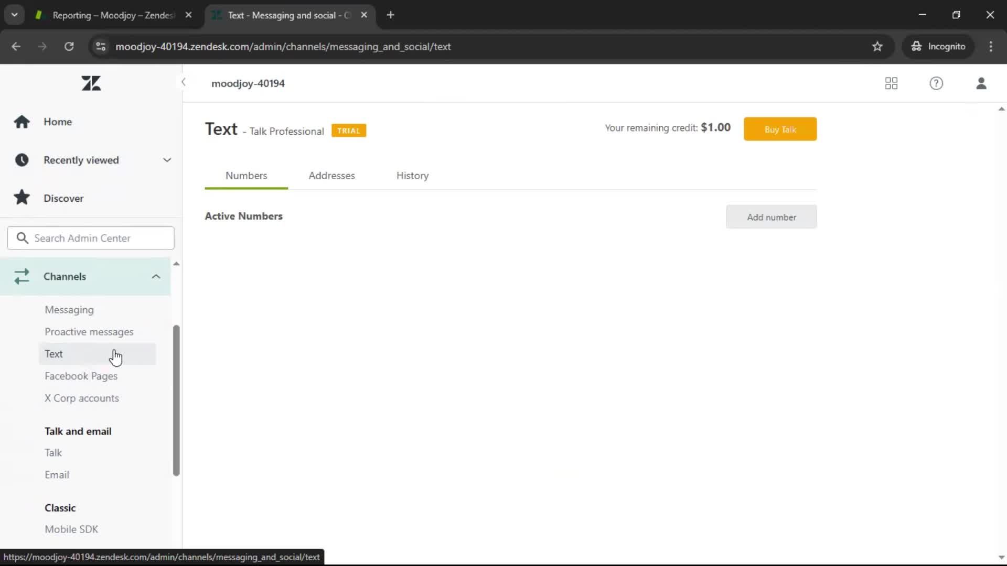Viewport: 1007px width, 566px height.
Task: Click the remaining credit $1.00 amount
Action: click(715, 127)
